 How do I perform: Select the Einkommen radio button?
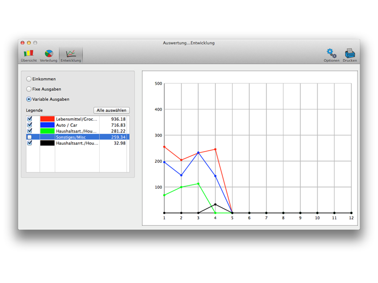(x=29, y=79)
